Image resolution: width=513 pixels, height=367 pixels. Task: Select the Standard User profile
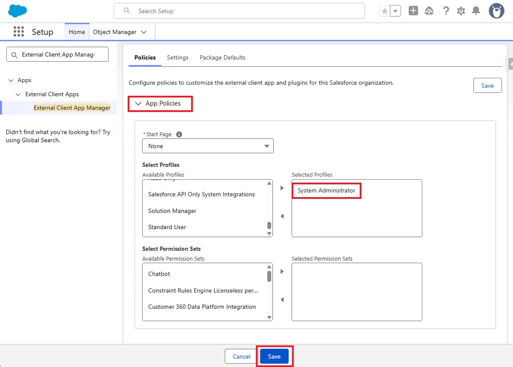167,227
